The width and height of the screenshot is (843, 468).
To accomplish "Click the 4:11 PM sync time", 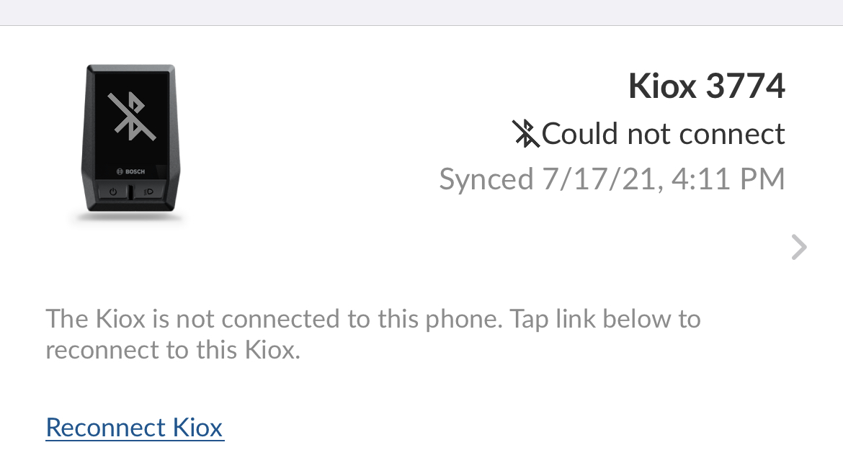I will point(726,179).
